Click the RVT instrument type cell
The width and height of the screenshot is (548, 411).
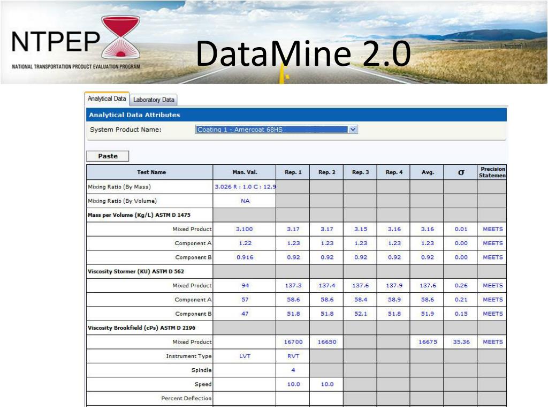293,356
